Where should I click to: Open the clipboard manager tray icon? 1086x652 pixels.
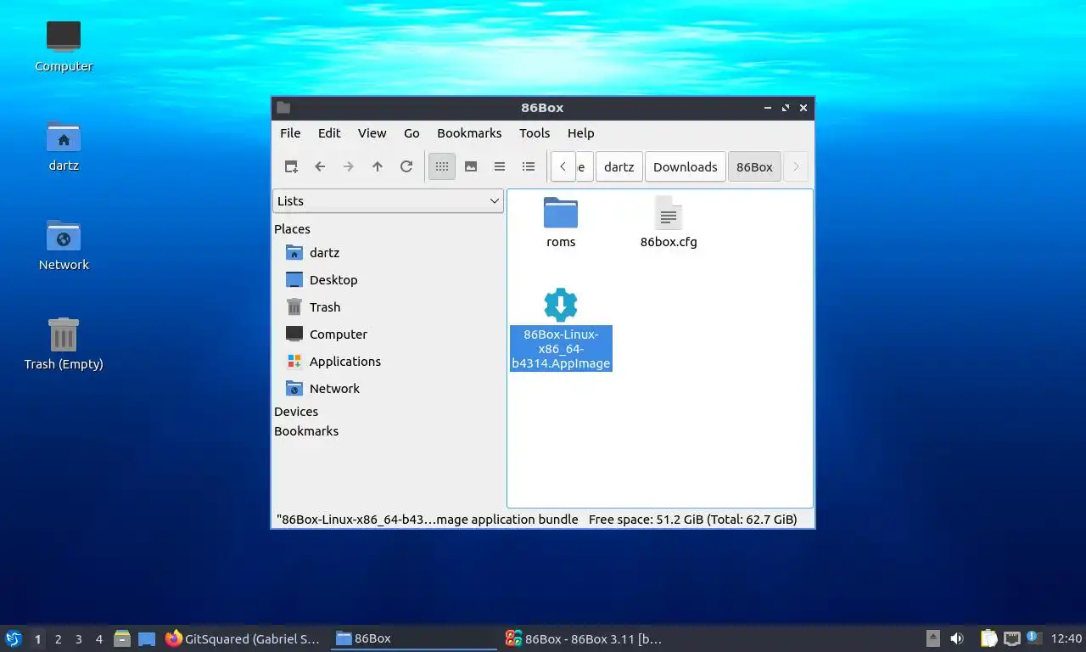click(988, 638)
